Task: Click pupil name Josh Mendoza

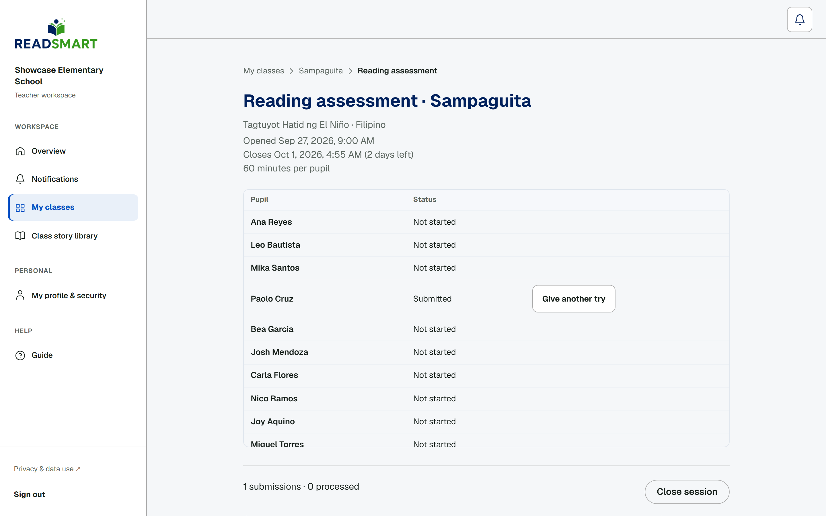Action: [279, 352]
